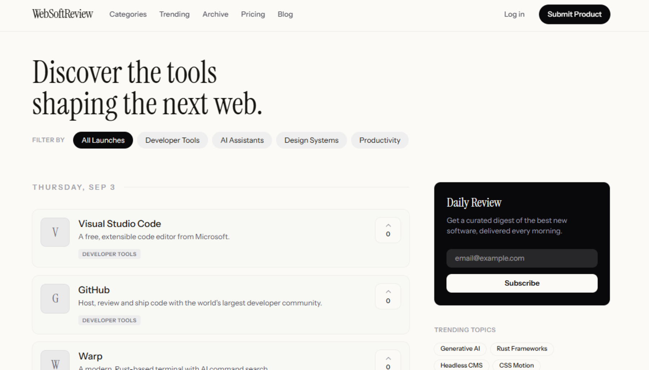Open the Archive nav link
Image resolution: width=649 pixels, height=370 pixels.
pyautogui.click(x=215, y=14)
